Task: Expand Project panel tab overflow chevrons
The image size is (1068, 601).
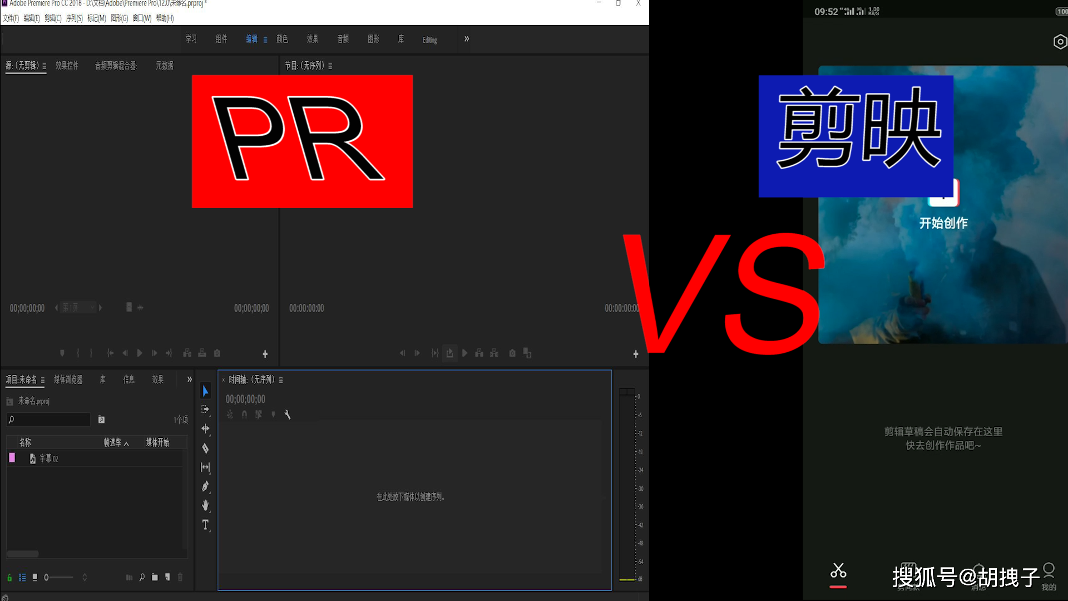Action: (x=189, y=380)
